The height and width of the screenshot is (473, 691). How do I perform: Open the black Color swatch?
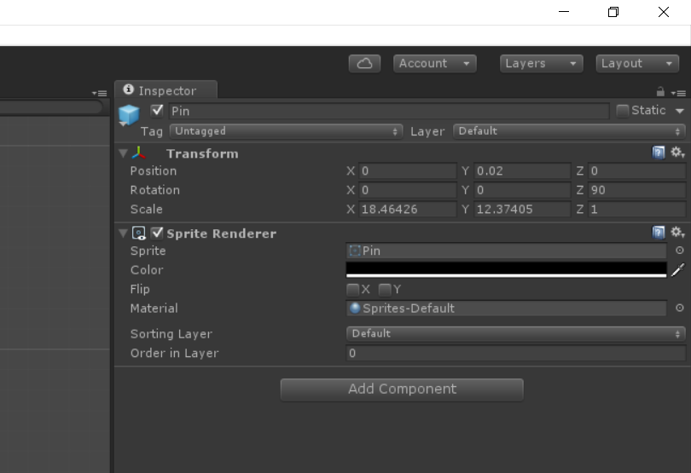pos(507,270)
